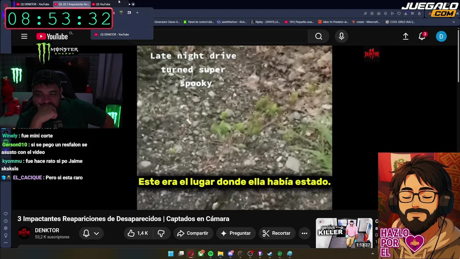Click chat username EL_CACIQUE
Image resolution: width=460 pixels, height=259 pixels.
click(x=27, y=178)
